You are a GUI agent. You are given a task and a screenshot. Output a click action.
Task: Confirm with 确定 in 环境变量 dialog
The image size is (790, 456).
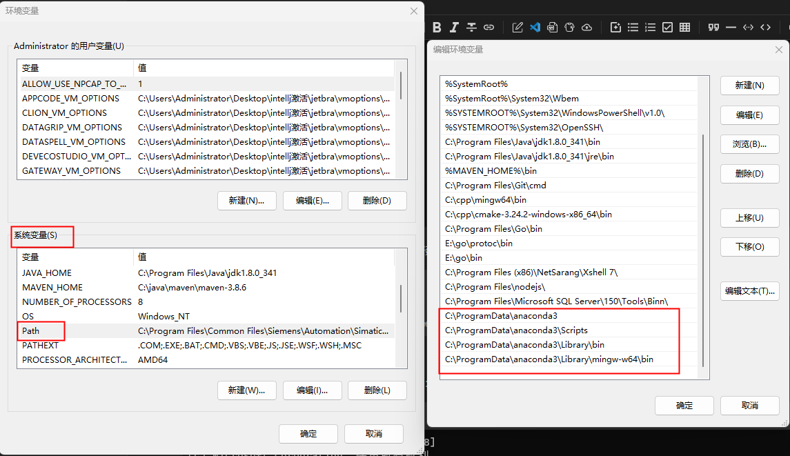[x=308, y=433]
